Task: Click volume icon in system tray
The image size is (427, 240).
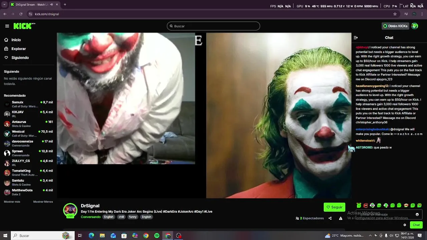Action: [x=391, y=236]
